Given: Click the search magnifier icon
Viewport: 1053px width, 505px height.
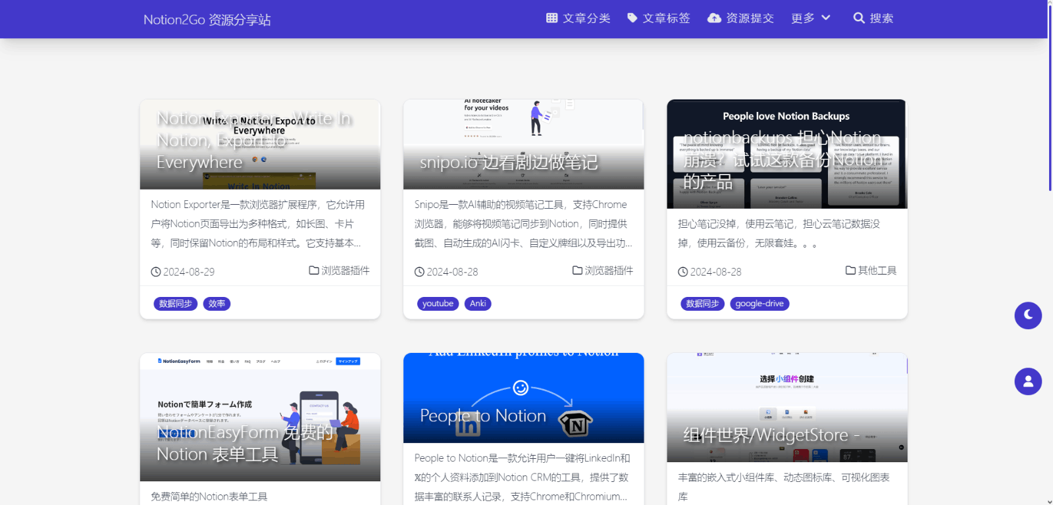Looking at the screenshot, I should (859, 18).
